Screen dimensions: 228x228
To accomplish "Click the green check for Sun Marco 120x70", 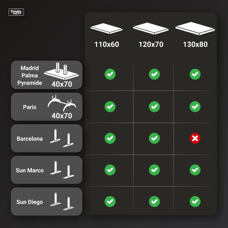I will coord(154,170).
